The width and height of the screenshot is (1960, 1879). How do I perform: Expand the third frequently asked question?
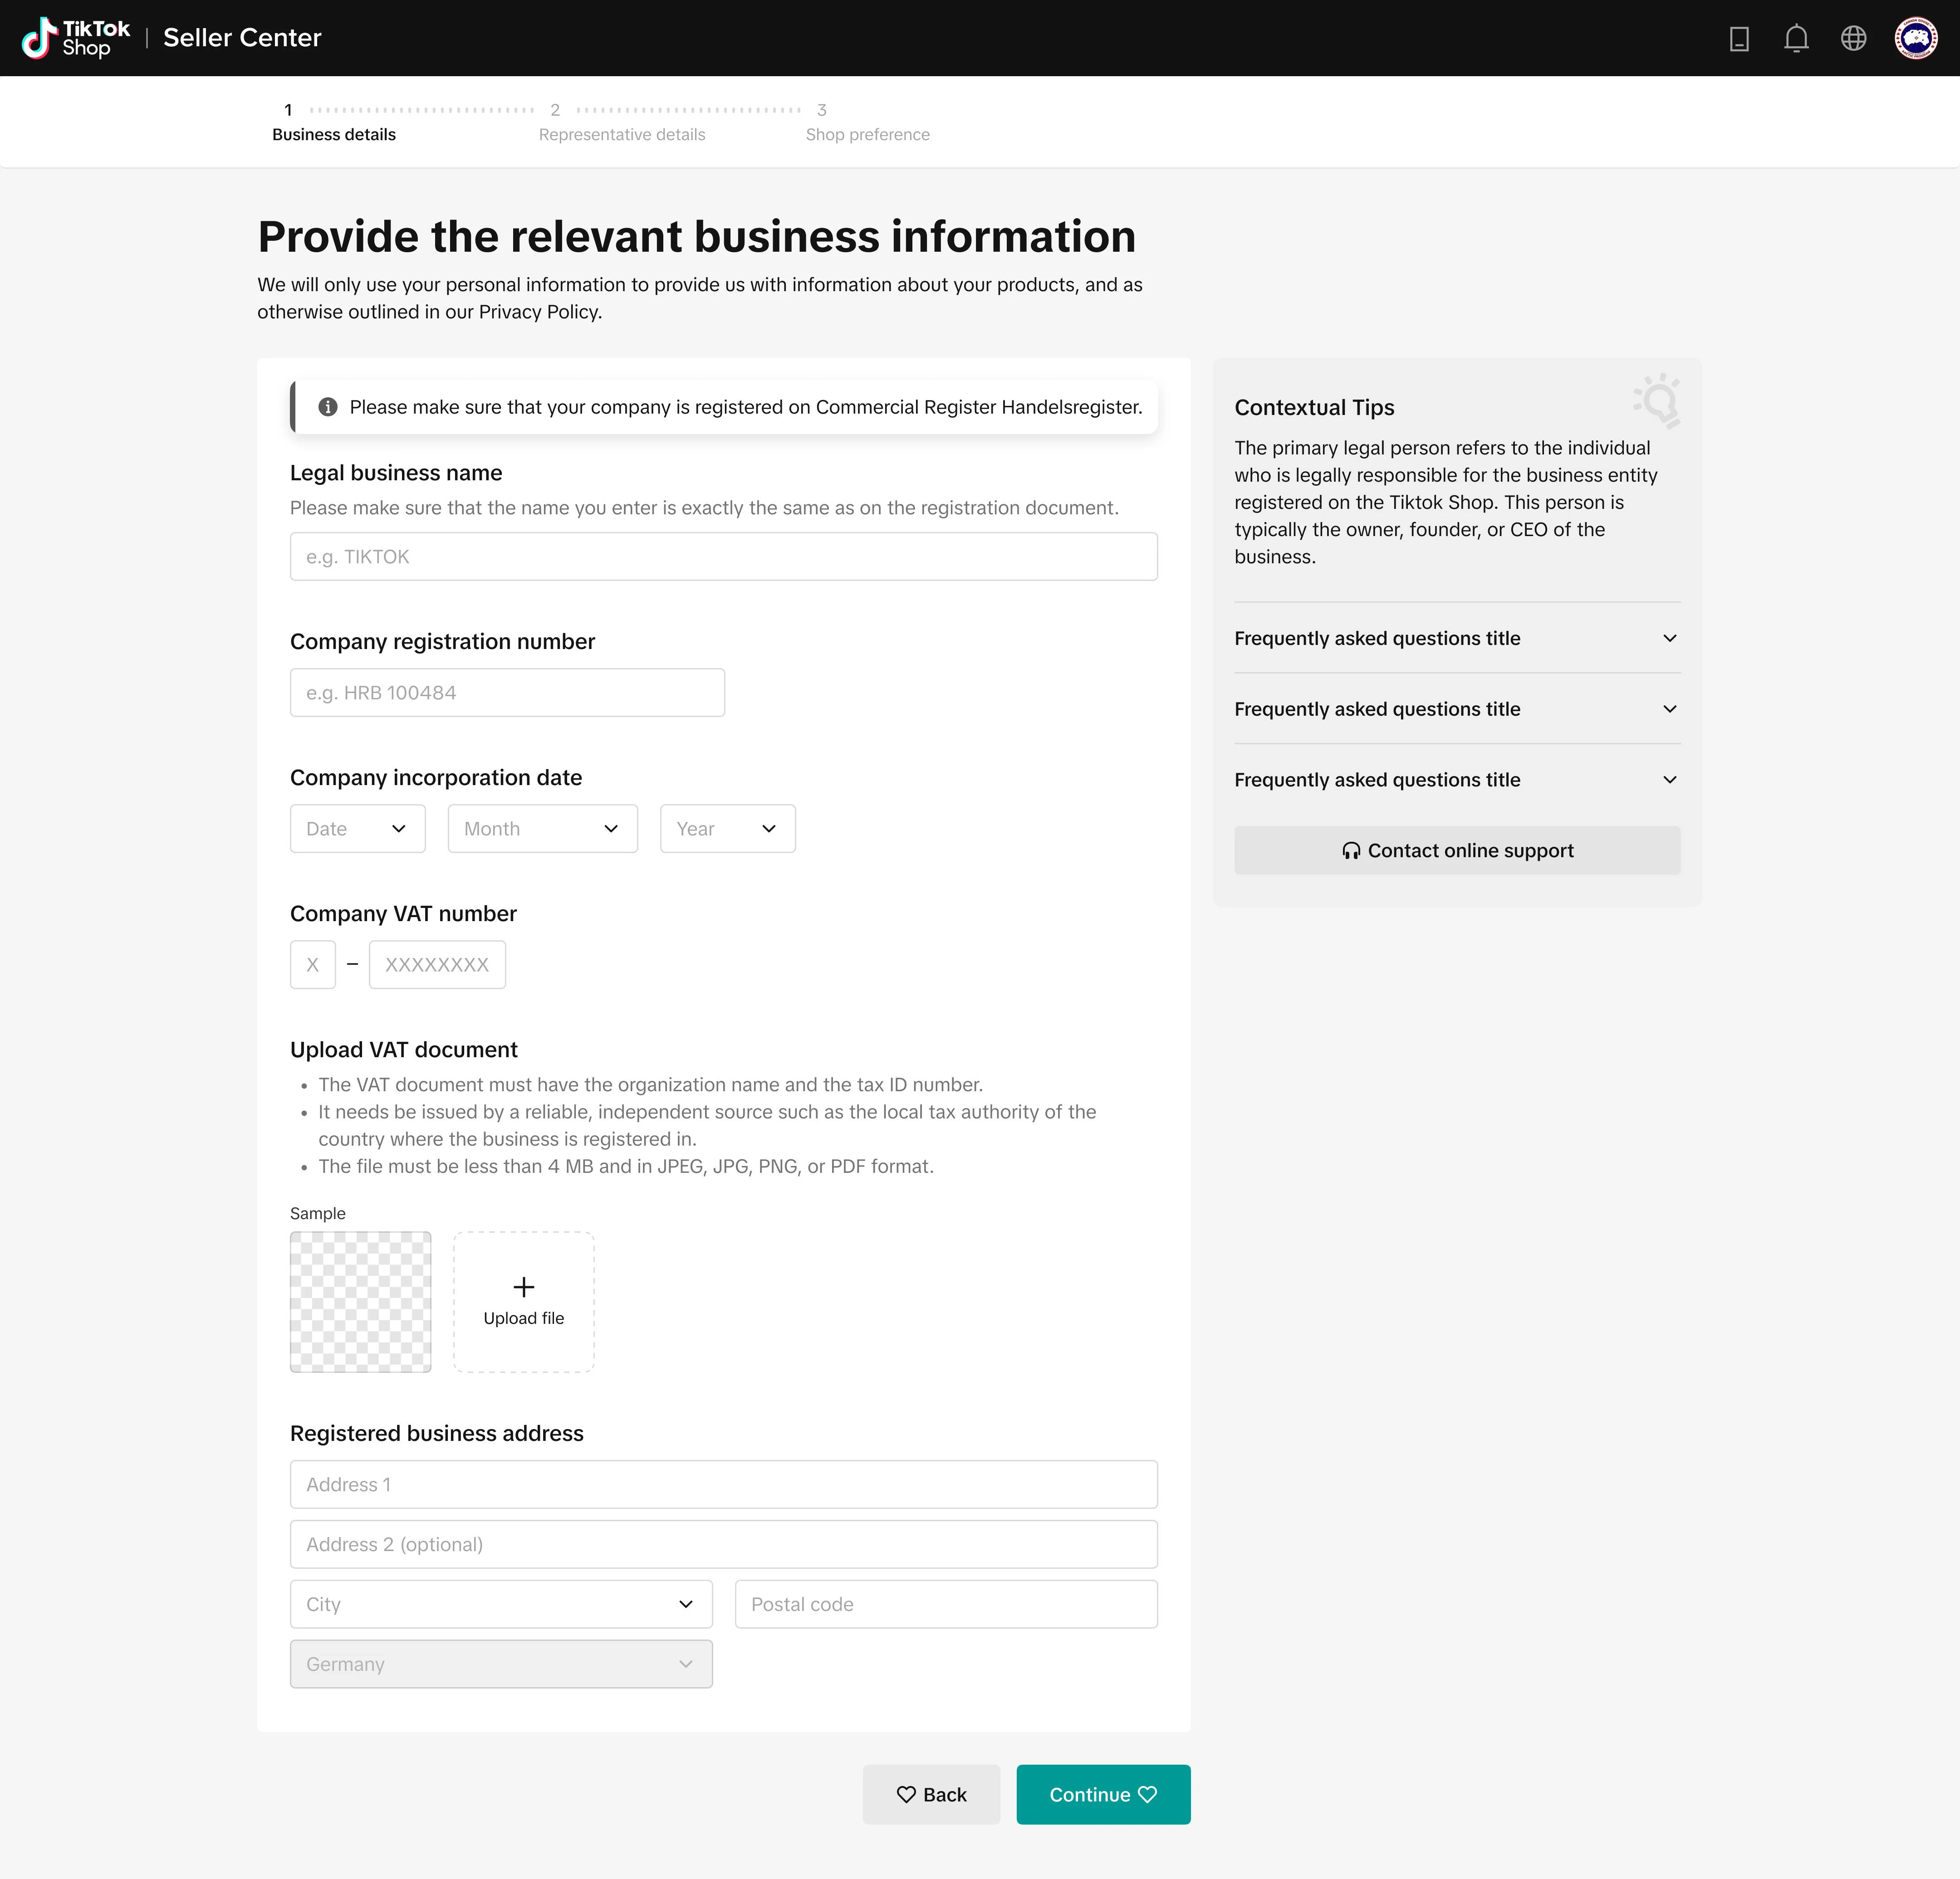pyautogui.click(x=1456, y=780)
